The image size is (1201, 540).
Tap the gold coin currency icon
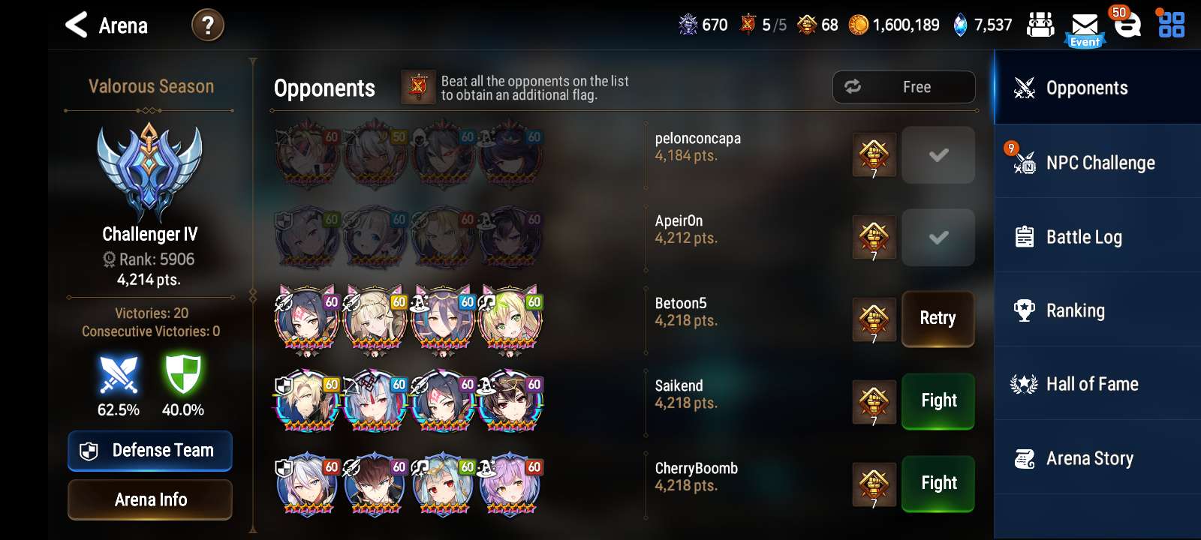pos(858,25)
